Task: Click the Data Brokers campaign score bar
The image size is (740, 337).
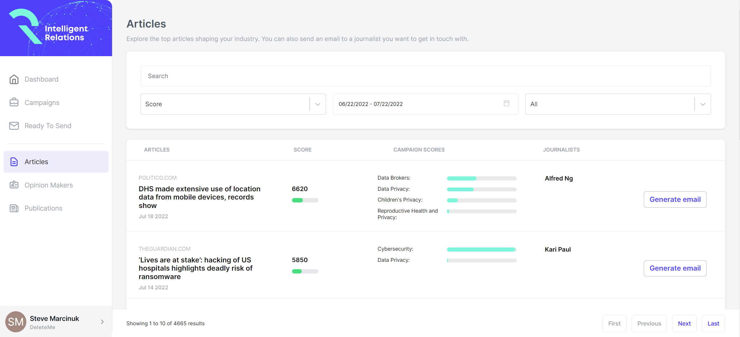Action: click(x=482, y=178)
